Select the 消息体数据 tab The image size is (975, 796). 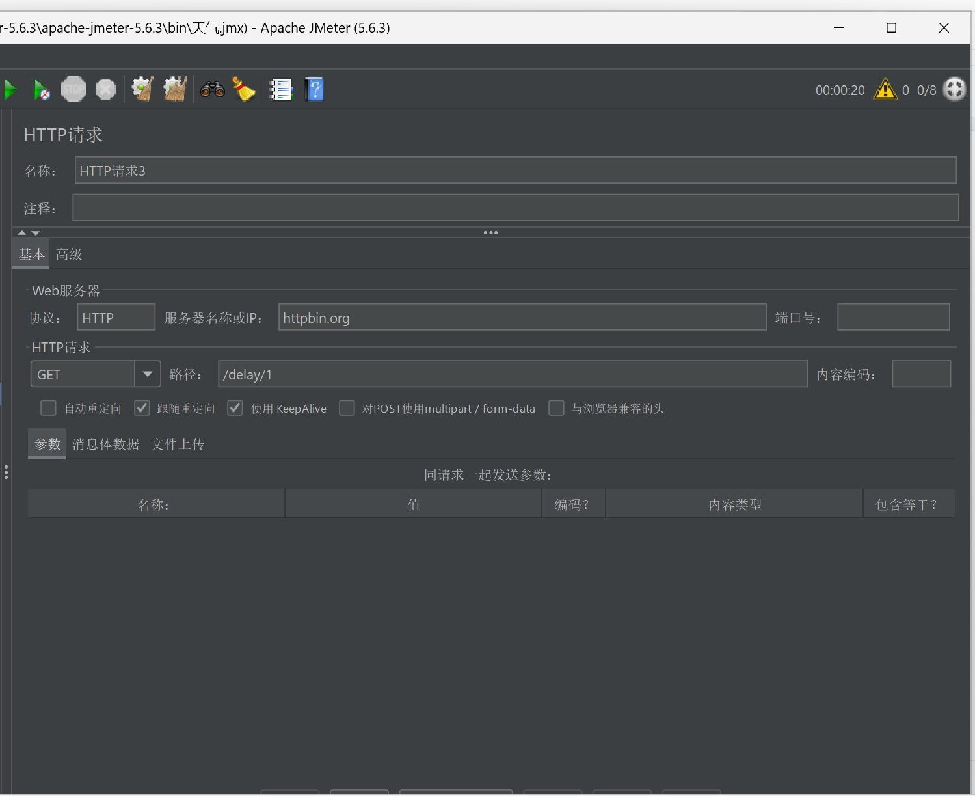pyautogui.click(x=105, y=445)
